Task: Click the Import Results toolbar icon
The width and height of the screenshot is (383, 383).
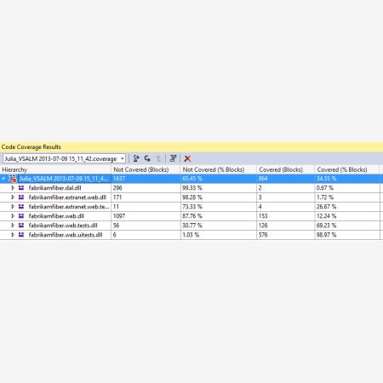Action: click(147, 158)
